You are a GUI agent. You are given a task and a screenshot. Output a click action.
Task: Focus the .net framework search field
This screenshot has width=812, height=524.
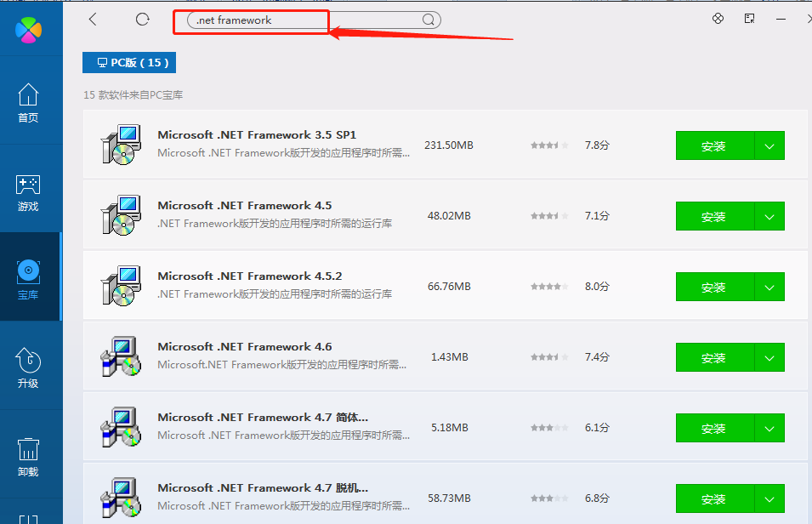coord(314,20)
